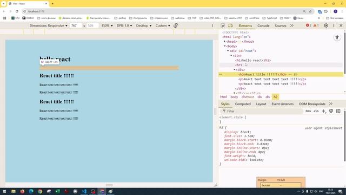The width and height of the screenshot is (346, 195).
Task: Click the localhost address bar
Action: pos(163,11)
